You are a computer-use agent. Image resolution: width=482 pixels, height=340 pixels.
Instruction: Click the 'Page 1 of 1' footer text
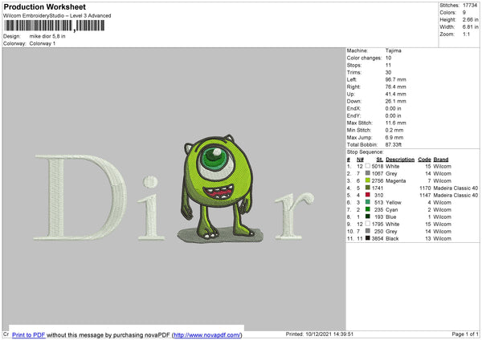click(465, 334)
